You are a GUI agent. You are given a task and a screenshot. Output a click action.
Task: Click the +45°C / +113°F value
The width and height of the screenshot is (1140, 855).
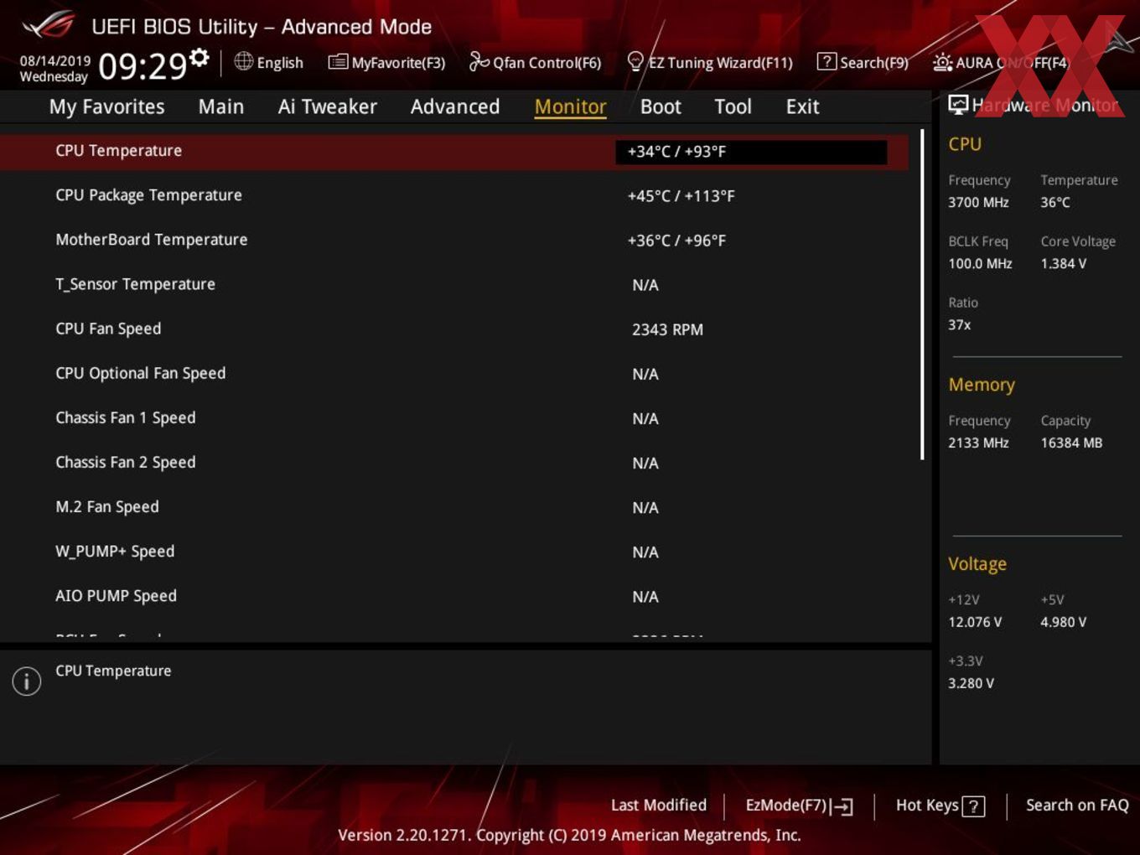681,196
